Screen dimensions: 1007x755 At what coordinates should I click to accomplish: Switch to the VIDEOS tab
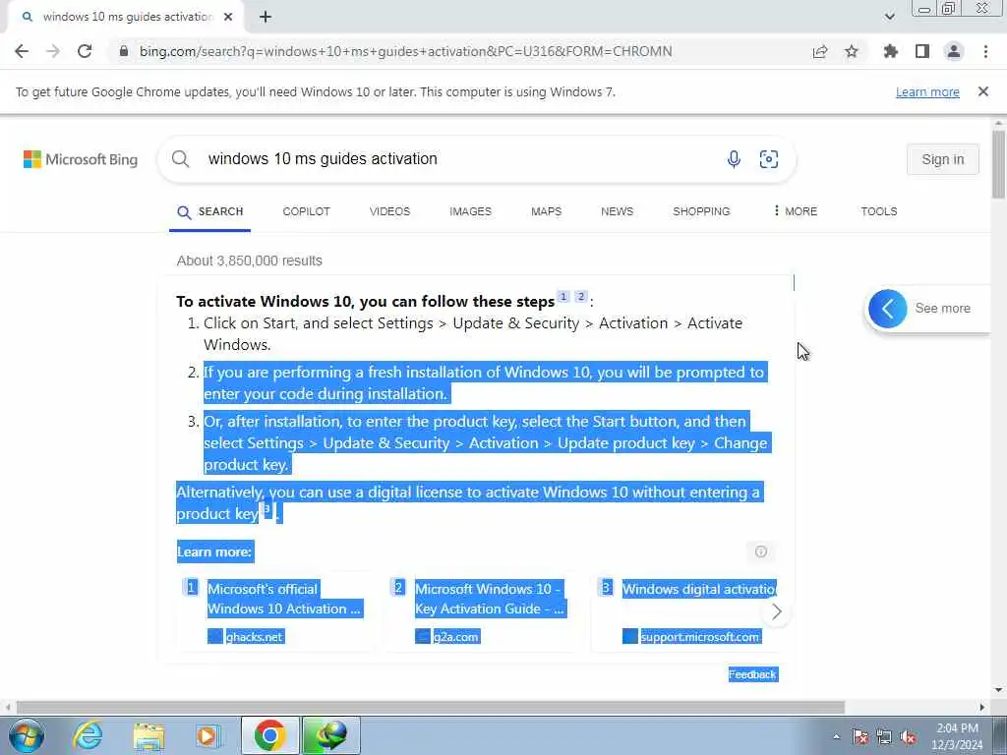point(389,212)
